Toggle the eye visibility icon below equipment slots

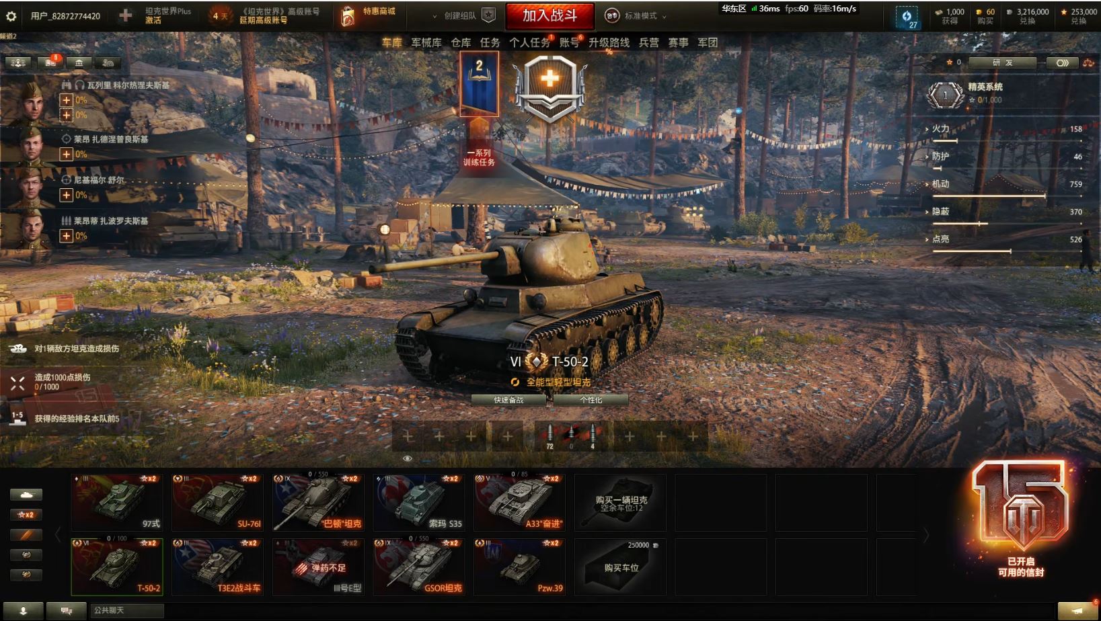pyautogui.click(x=407, y=458)
